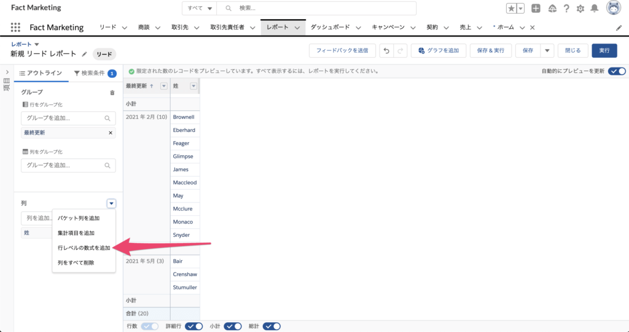Open the 姓 column header menu
The image size is (629, 332).
193,86
